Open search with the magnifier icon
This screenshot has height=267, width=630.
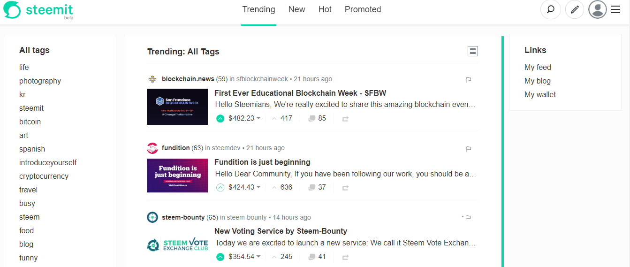click(x=551, y=9)
